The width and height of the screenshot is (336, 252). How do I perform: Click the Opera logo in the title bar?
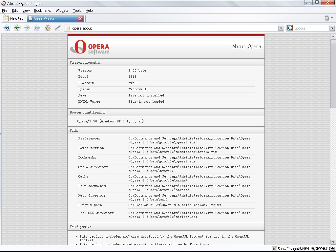tap(4, 3)
